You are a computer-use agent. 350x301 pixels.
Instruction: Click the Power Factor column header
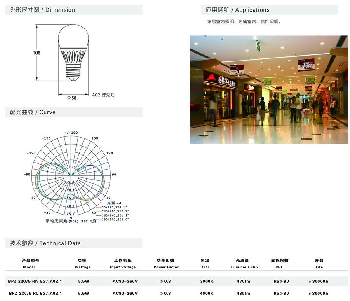tap(166, 267)
